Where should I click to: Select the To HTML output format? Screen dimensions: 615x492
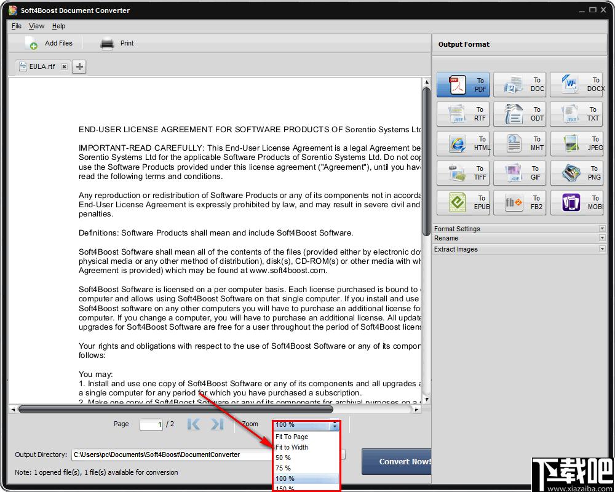tap(463, 143)
